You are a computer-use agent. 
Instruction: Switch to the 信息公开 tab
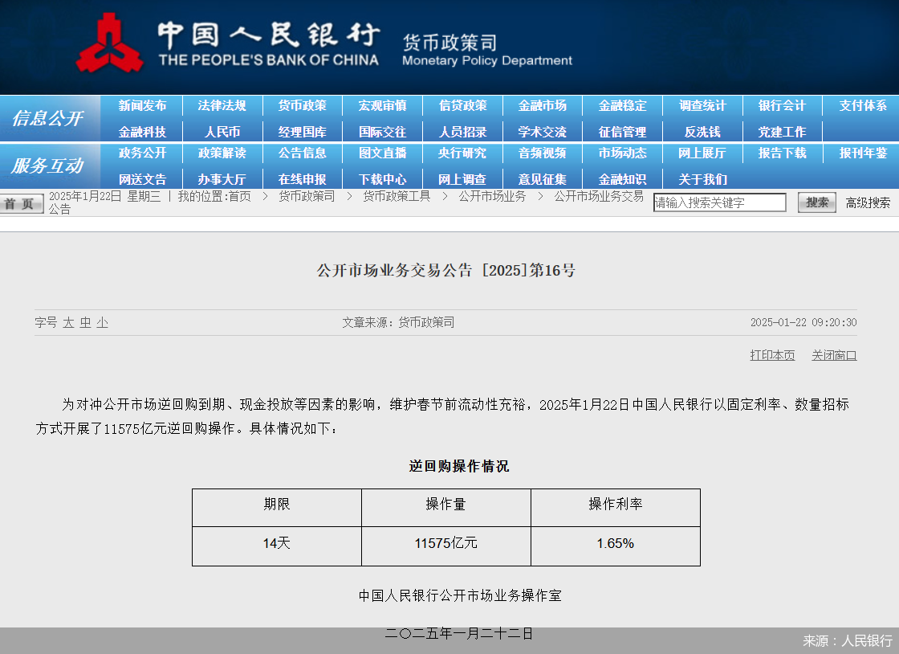[x=48, y=118]
